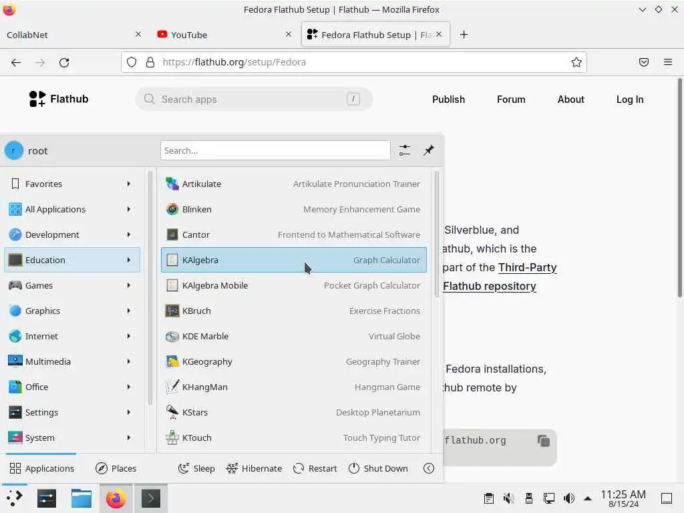Click the launcher configure sliders icon
The height and width of the screenshot is (513, 684).
coord(404,150)
